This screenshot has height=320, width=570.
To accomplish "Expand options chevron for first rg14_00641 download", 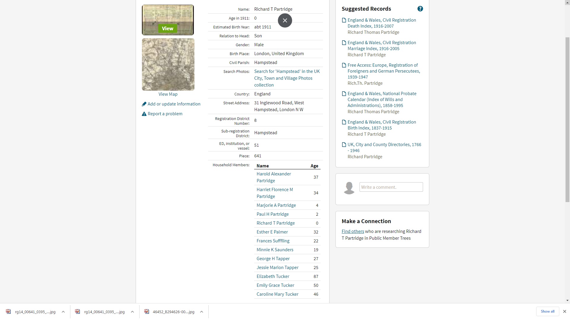I will [63, 312].
